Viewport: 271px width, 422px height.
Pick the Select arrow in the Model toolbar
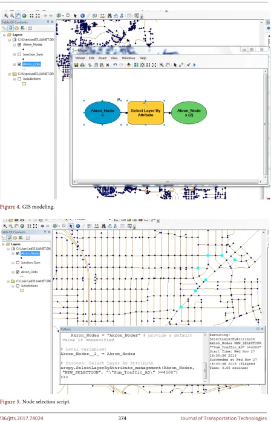(x=175, y=65)
